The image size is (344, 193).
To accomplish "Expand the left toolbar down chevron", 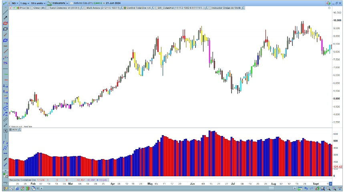I will point(5,171).
